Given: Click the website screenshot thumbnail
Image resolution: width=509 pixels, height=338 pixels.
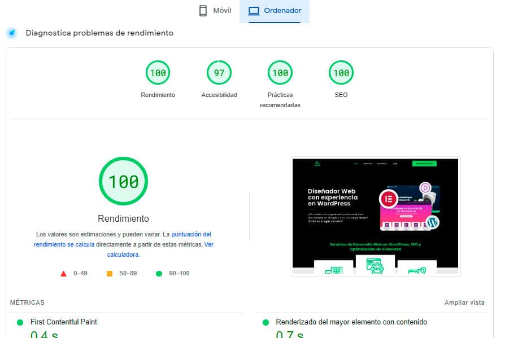Looking at the screenshot, I should coord(375,216).
